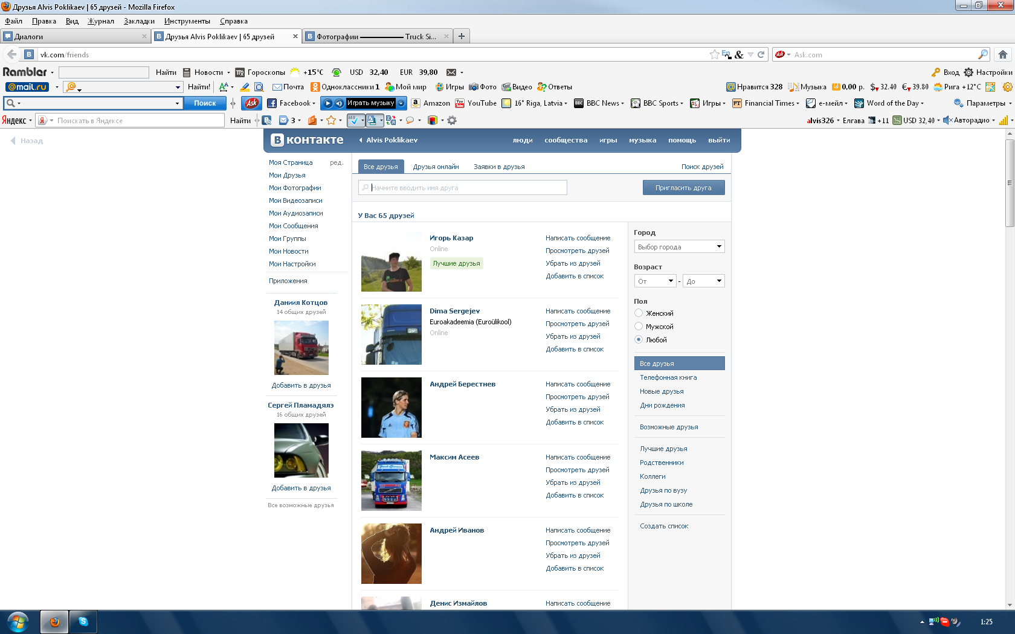The height and width of the screenshot is (634, 1015).
Task: Click Yandex spell-check ABC icon
Action: coord(353,120)
